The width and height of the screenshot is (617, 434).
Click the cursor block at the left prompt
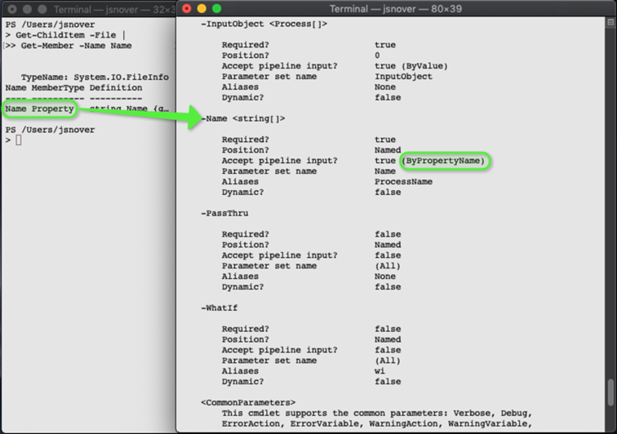tap(19, 140)
